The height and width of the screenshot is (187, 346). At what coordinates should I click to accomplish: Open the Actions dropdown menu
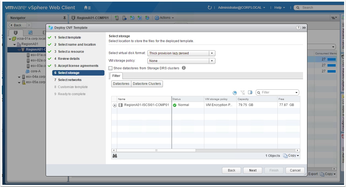coord(164,18)
